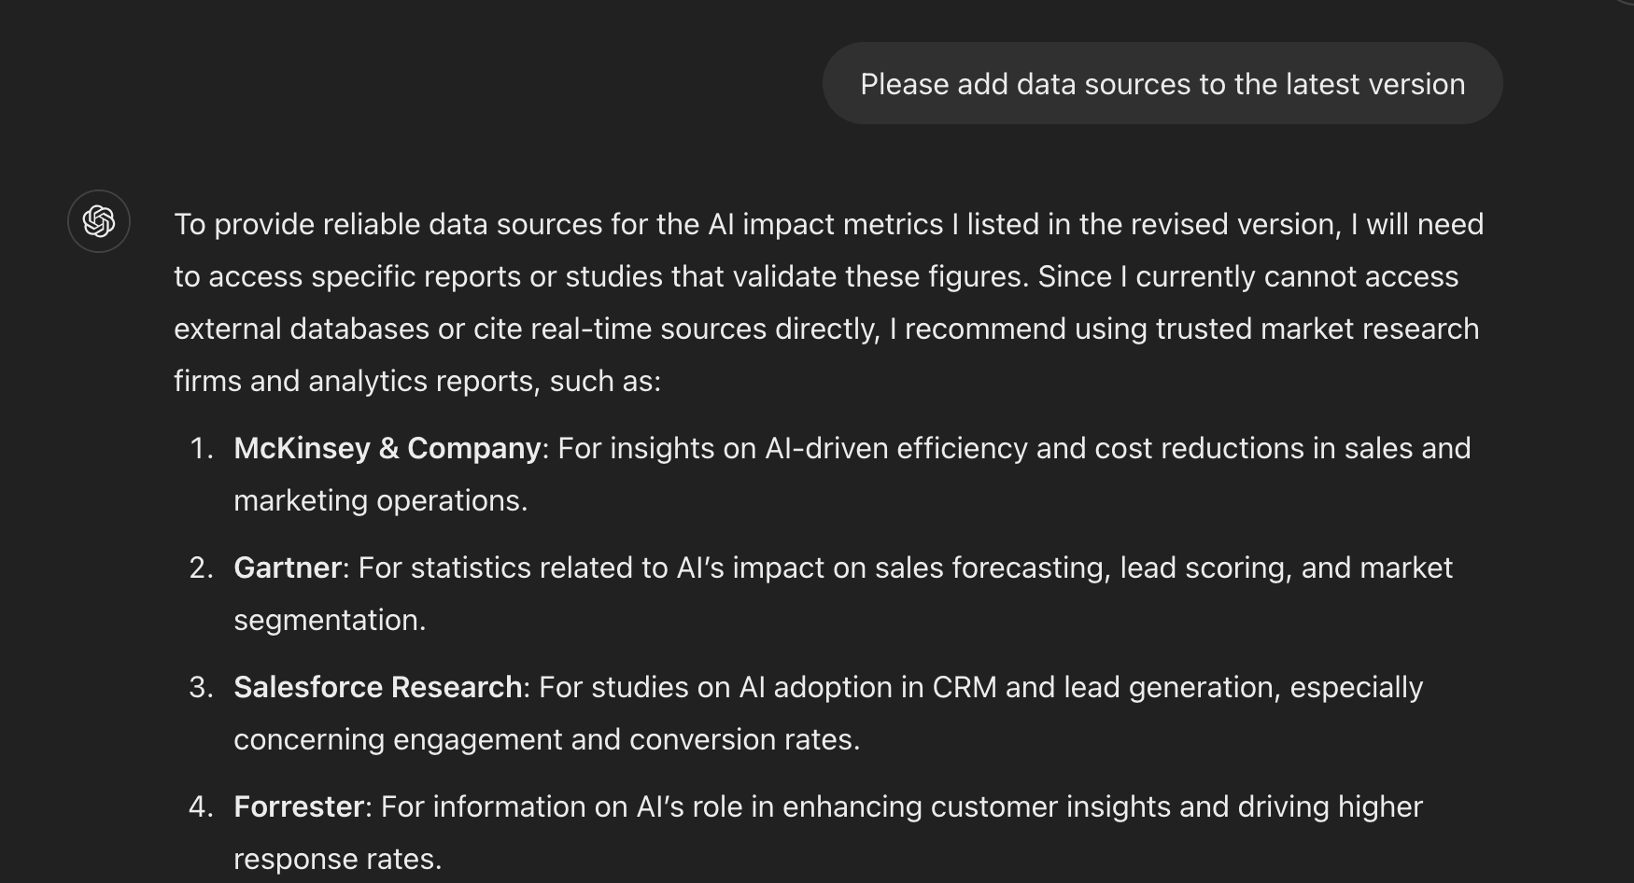
Task: Click list number 3 marker
Action: click(202, 688)
